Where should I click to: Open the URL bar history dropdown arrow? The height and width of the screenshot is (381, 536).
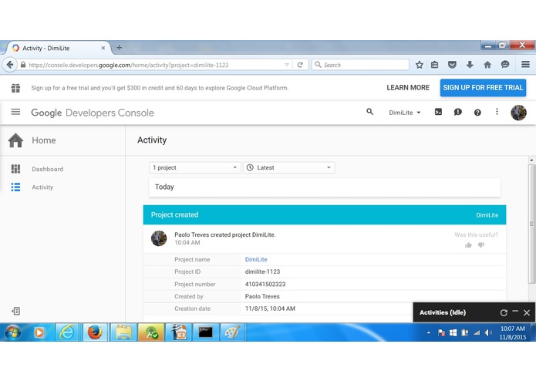point(287,65)
